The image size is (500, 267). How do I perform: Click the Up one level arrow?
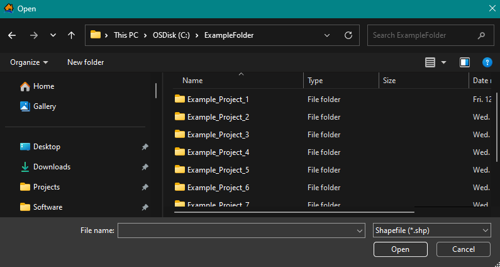pos(71,35)
